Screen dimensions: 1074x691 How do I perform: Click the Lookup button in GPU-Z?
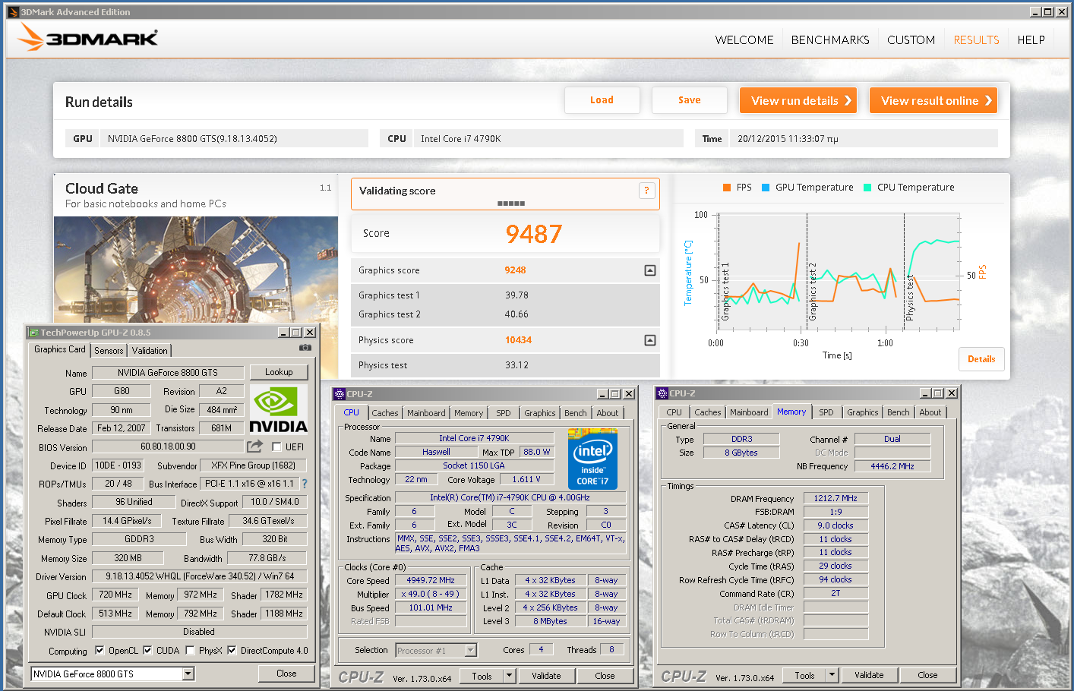(x=279, y=372)
